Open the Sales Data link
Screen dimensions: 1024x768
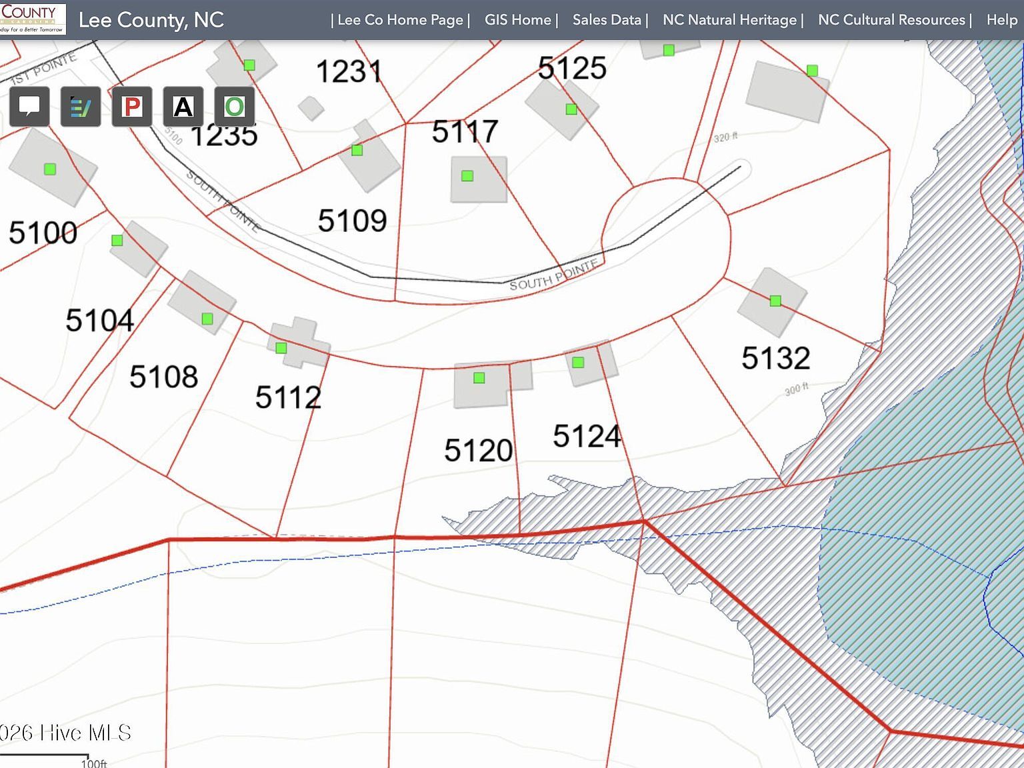pyautogui.click(x=607, y=19)
